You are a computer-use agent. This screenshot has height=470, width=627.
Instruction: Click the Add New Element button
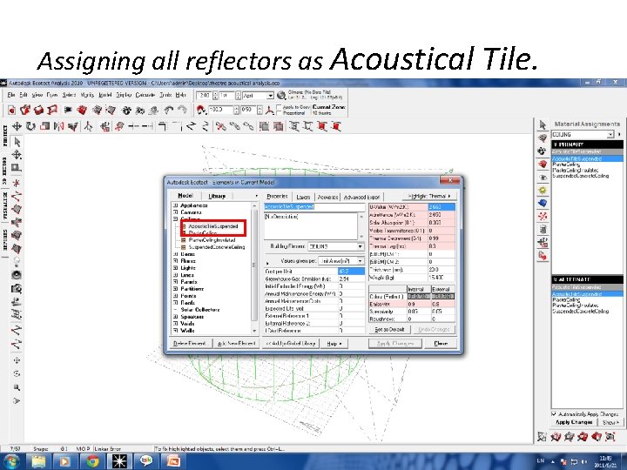pyautogui.click(x=236, y=343)
